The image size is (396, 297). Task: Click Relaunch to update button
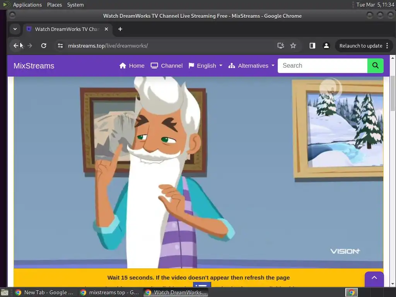[361, 46]
